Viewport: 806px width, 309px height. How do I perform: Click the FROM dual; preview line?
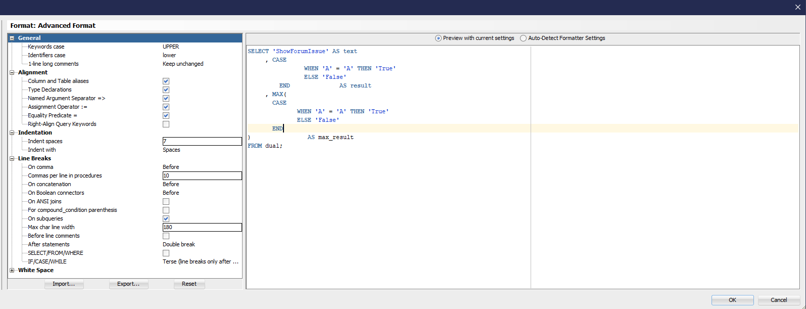265,146
